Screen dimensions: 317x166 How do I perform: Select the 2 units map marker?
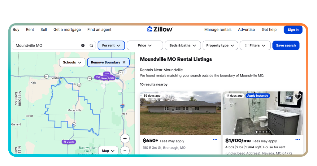click(x=69, y=142)
